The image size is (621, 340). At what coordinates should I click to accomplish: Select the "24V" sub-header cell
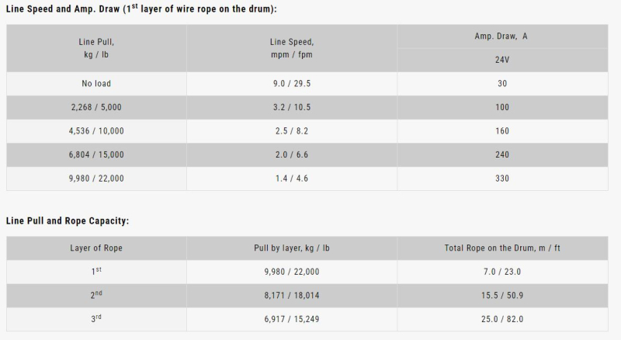501,59
